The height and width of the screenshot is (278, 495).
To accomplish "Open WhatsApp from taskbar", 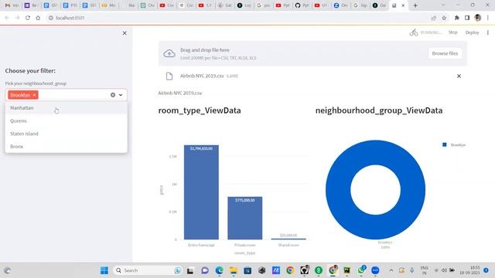I will (x=361, y=270).
